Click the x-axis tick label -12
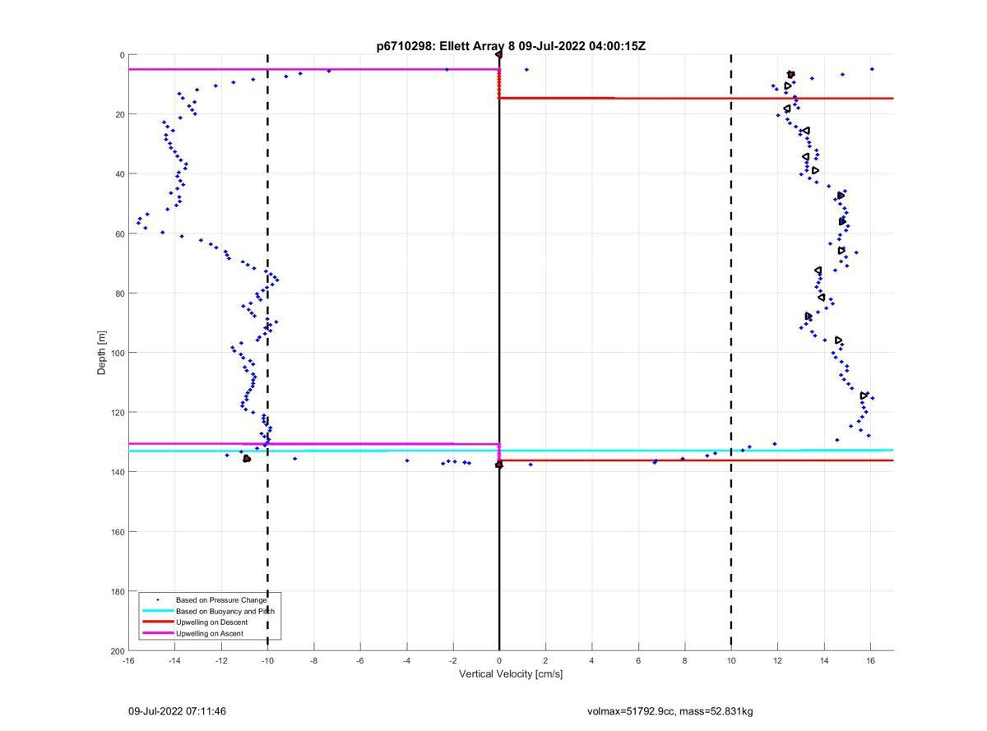987x731 pixels. point(221,660)
